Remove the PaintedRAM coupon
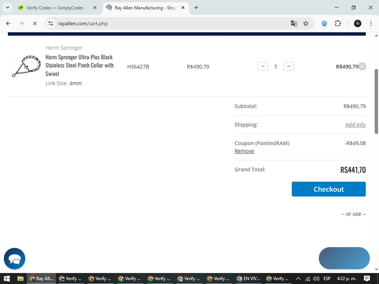This screenshot has width=379, height=284. pyautogui.click(x=244, y=151)
